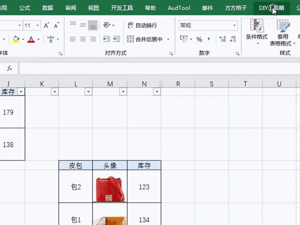
Task: Open 条件格式 conditional formatting
Action: pos(257,32)
